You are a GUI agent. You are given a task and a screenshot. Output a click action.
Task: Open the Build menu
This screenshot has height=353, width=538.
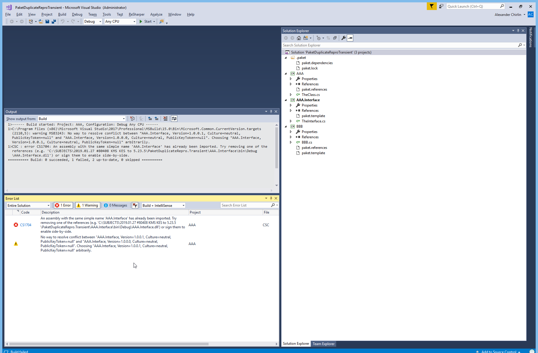[x=62, y=14]
